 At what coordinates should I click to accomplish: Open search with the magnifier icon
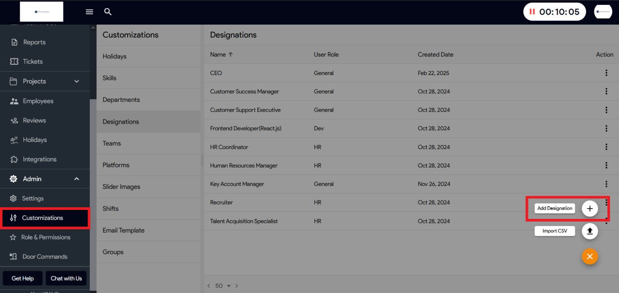(108, 12)
